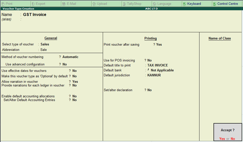Click Yes in the Accept prompt
This screenshot has width=243, height=142.
(222, 139)
